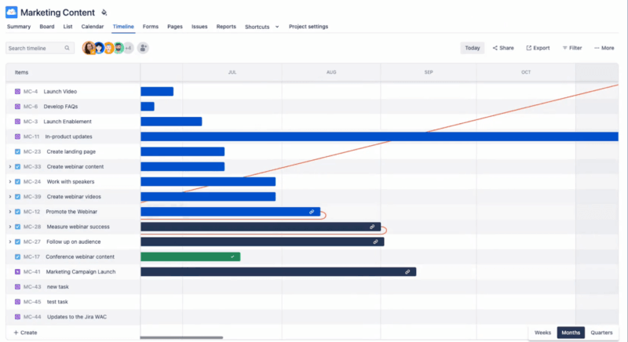This screenshot has width=628, height=342.
Task: Expand MC-24 Work with speakers row
Action: point(10,182)
